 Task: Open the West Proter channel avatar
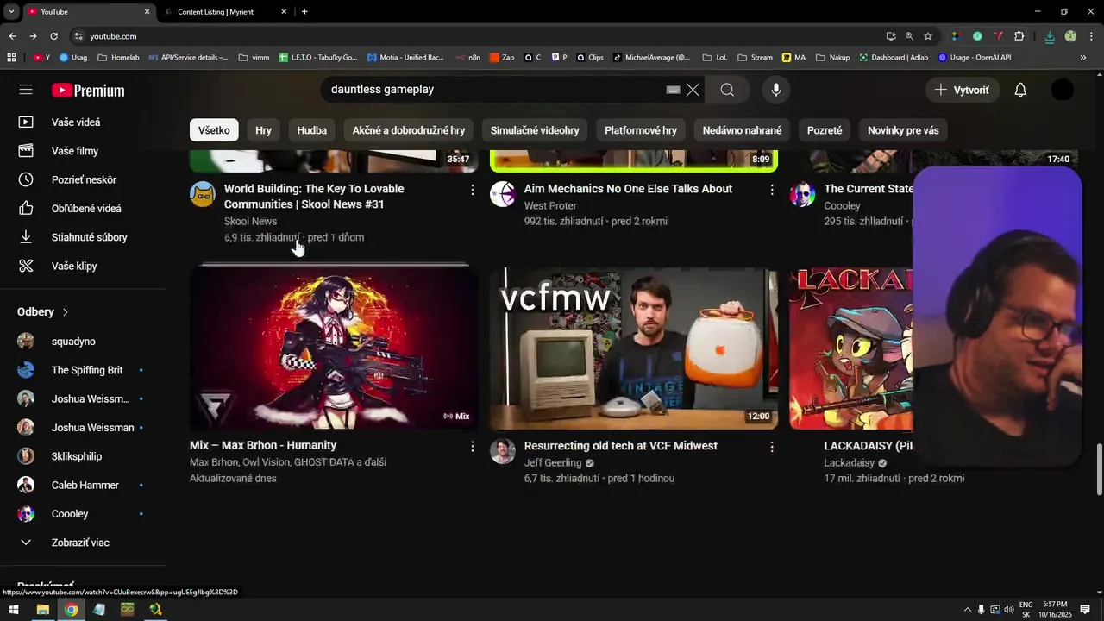pos(503,195)
